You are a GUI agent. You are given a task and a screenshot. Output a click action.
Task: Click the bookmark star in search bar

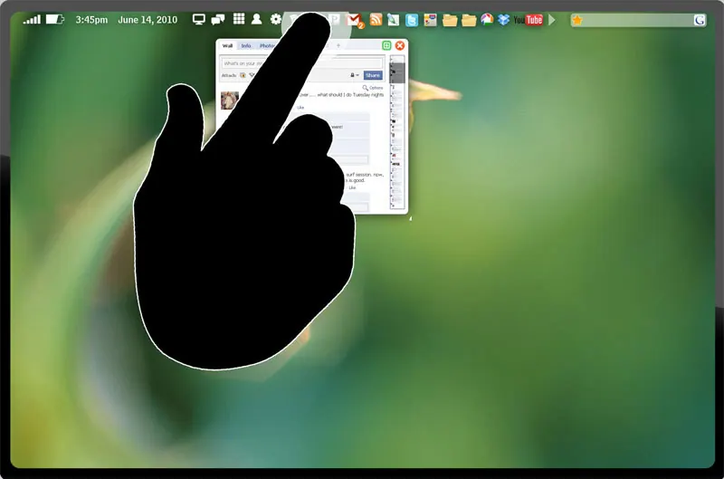point(577,20)
